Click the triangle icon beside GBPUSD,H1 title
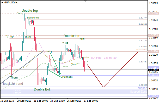 pos(2,2)
